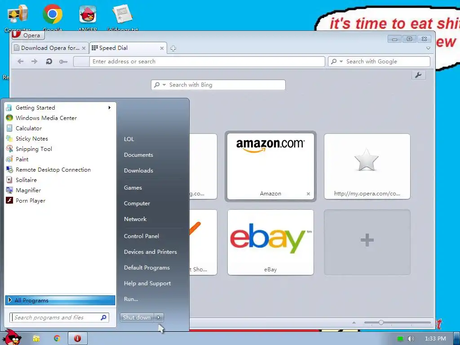Viewport: 460px width, 345px height.
Task: Click the green tray icon
Action: coord(400,339)
